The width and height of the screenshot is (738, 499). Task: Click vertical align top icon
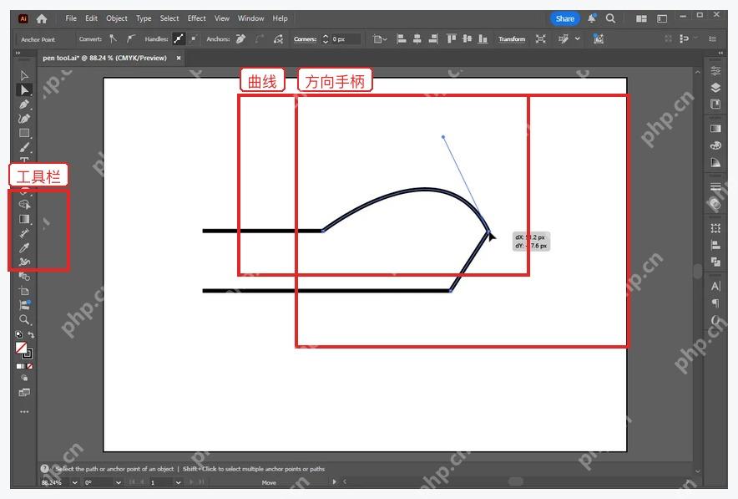pos(452,39)
